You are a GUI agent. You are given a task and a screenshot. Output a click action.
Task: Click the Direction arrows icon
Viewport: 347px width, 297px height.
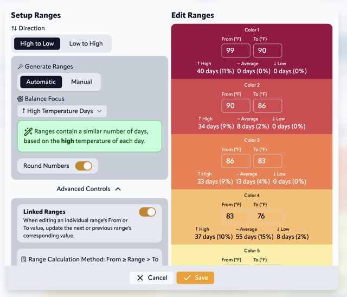pyautogui.click(x=14, y=28)
